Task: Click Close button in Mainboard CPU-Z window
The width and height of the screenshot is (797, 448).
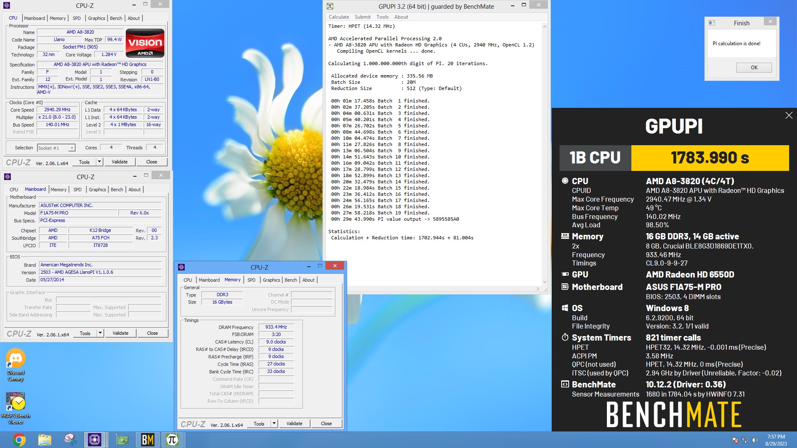Action: point(152,333)
